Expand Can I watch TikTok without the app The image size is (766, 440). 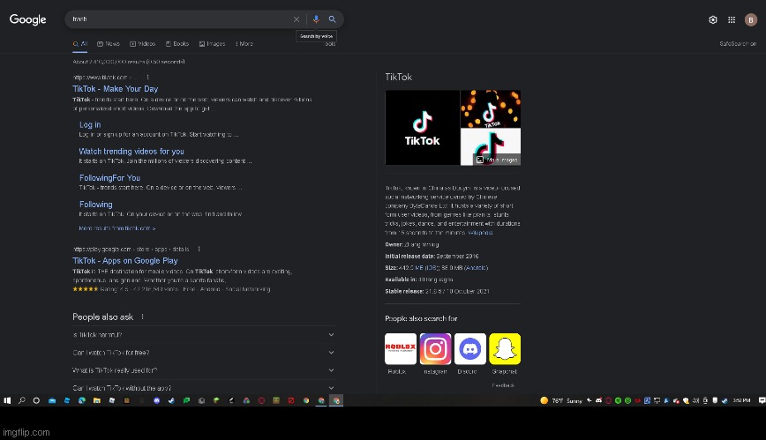[x=204, y=388]
